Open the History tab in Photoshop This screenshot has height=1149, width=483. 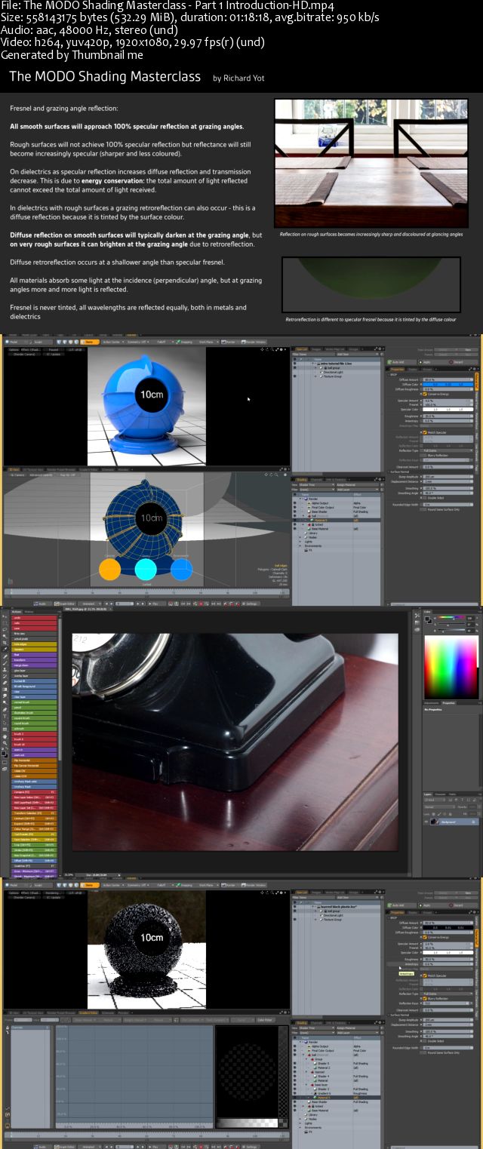29,612
